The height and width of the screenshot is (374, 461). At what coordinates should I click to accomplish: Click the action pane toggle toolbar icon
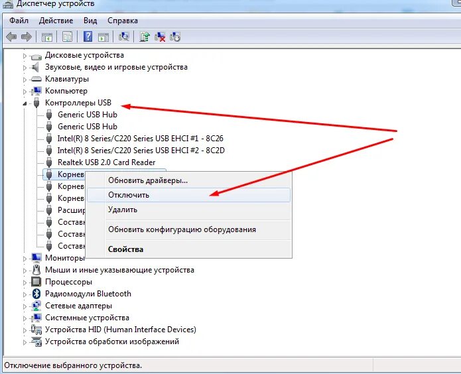103,37
